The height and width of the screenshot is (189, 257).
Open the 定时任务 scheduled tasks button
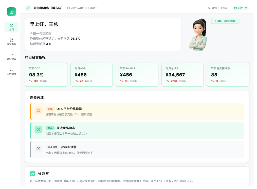coord(241,8)
